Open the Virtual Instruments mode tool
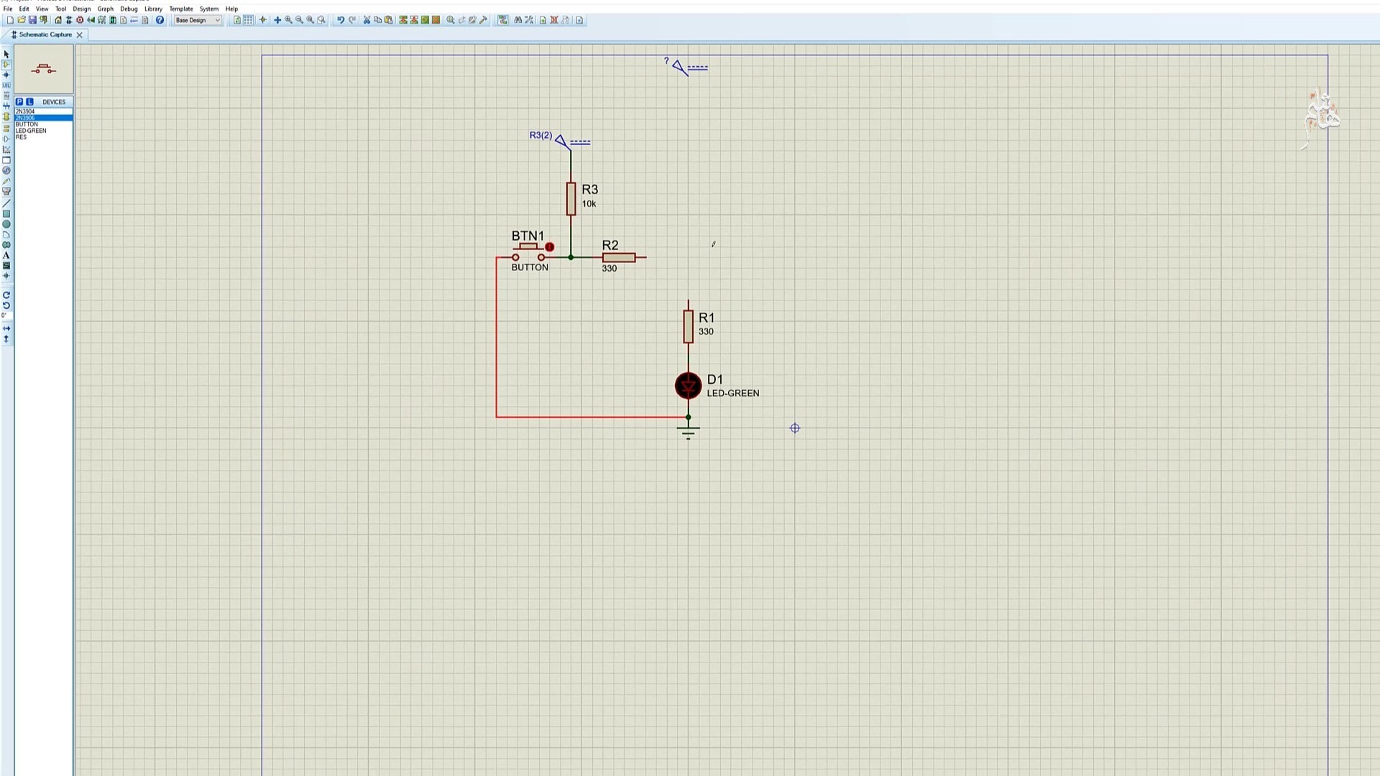The width and height of the screenshot is (1380, 776). (6, 191)
